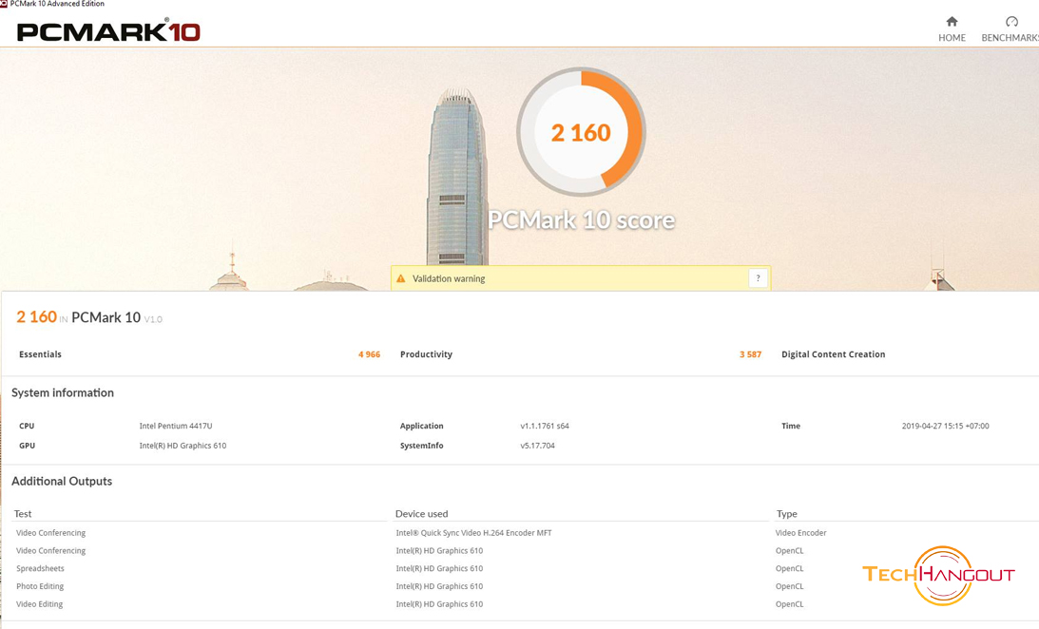
Task: Open the question mark help on Validation warning
Action: point(758,278)
